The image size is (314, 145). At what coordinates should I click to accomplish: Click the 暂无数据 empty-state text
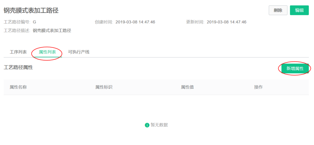[159, 125]
